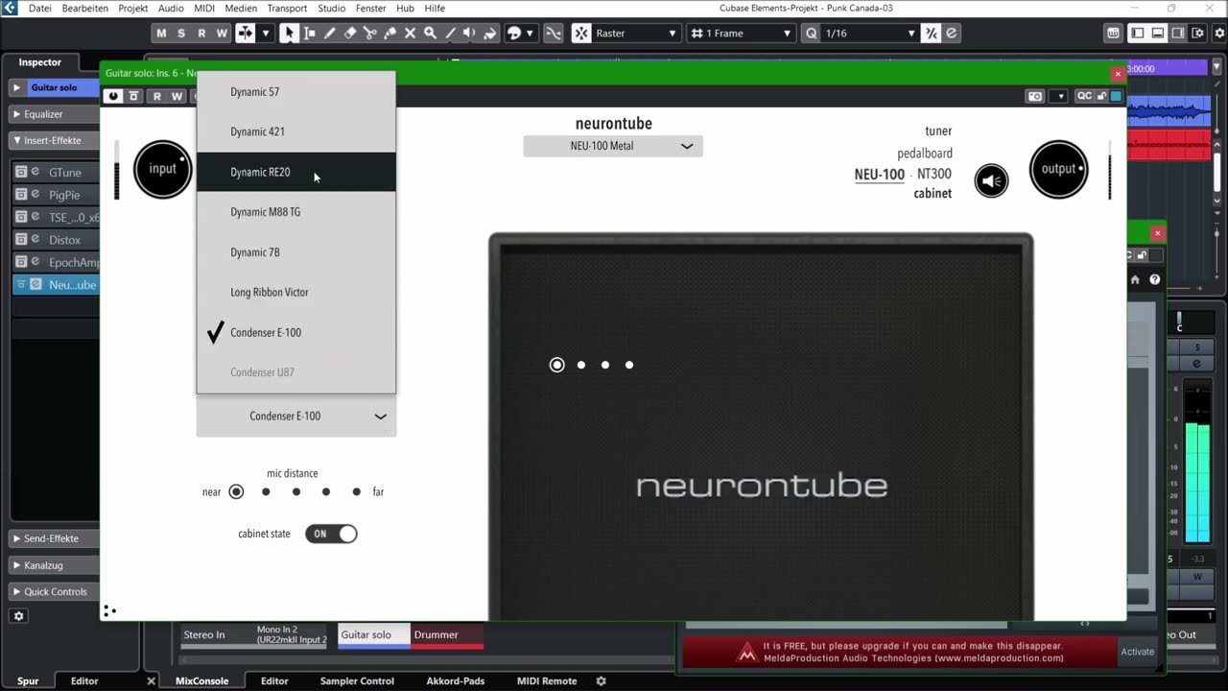Toggle plugin Read automation R button

[156, 96]
